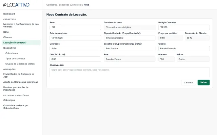This screenshot has width=217, height=135.
Task: Click the Novo Contrato de Locação heading
Action: [66, 15]
